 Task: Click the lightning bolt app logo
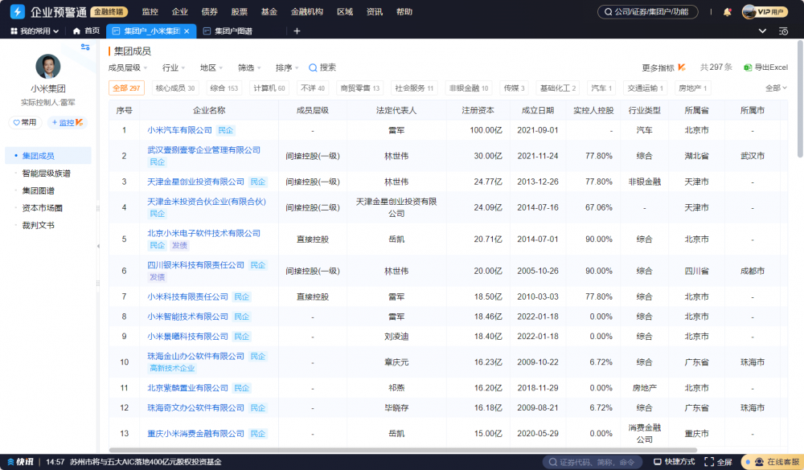tap(18, 11)
